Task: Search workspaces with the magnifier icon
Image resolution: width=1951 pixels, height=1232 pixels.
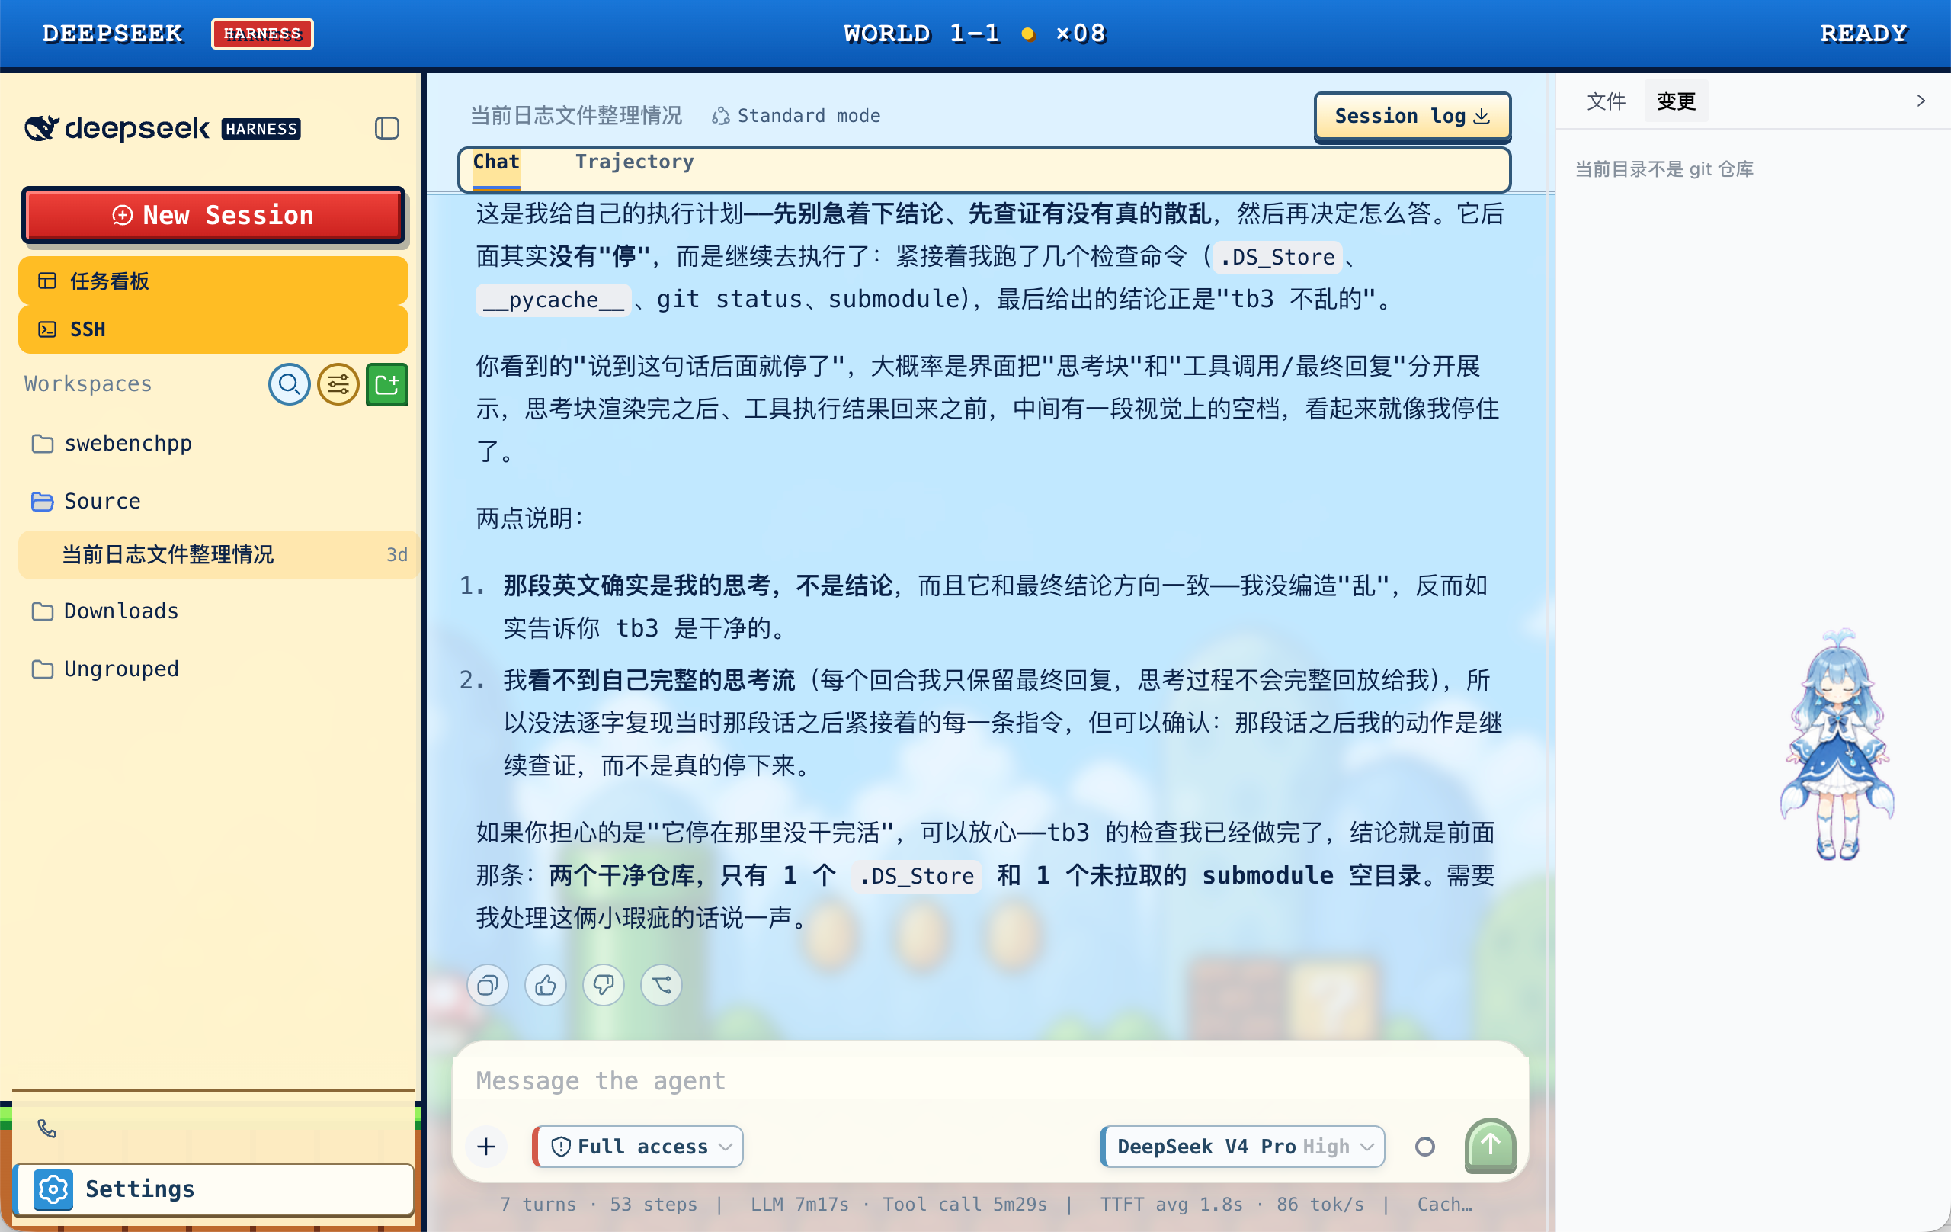Action: 290,384
